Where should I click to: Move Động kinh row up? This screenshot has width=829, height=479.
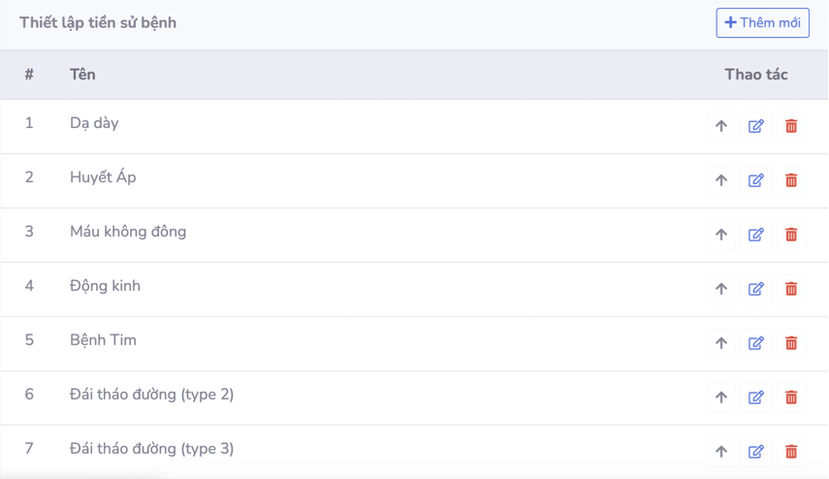click(x=720, y=289)
